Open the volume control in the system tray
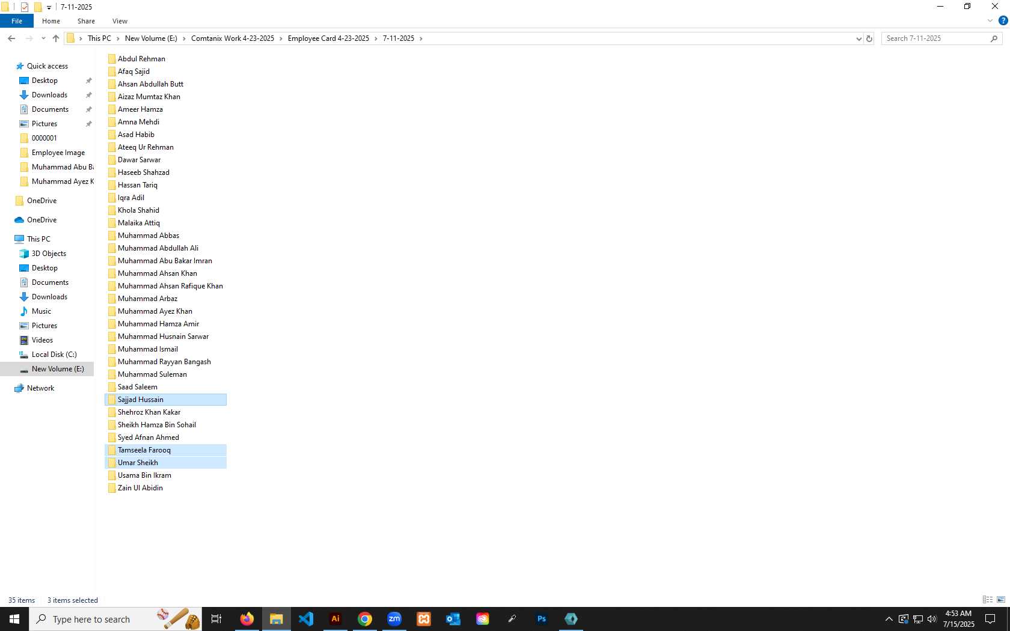 point(932,619)
